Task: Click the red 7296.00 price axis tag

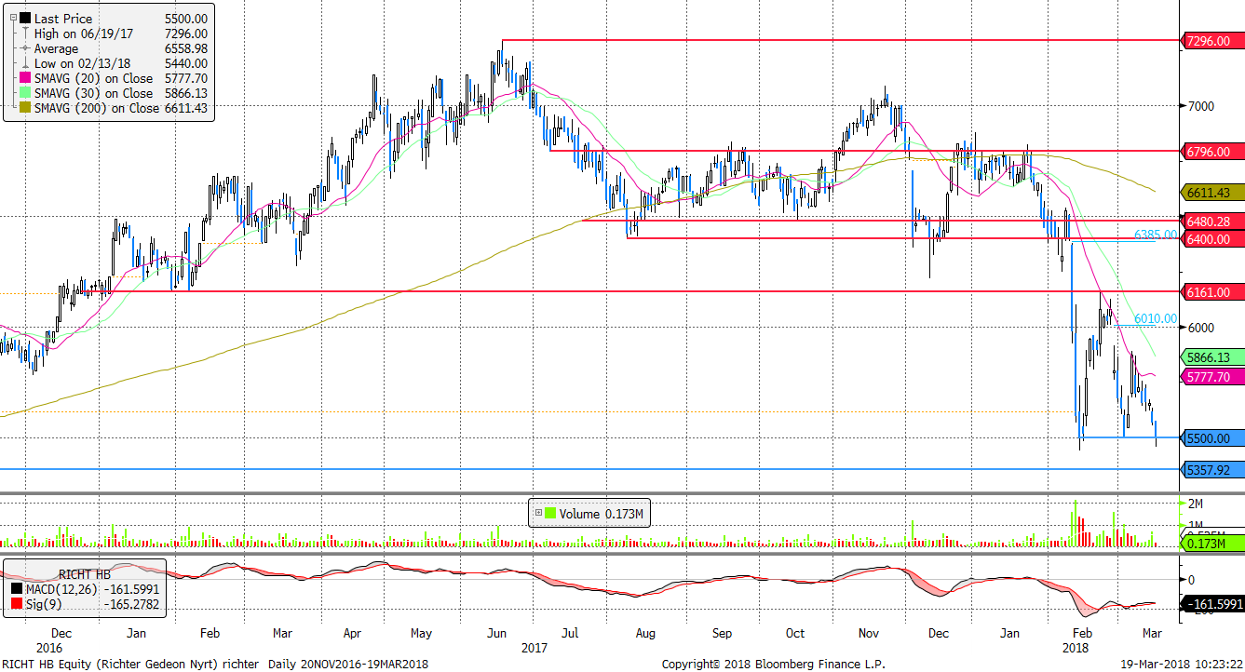Action: click(x=1211, y=40)
